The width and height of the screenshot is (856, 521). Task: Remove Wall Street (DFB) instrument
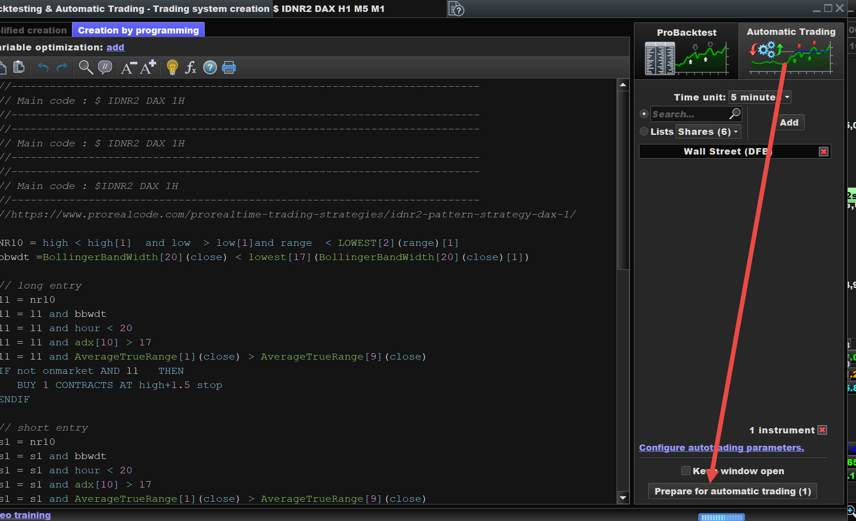click(x=823, y=152)
